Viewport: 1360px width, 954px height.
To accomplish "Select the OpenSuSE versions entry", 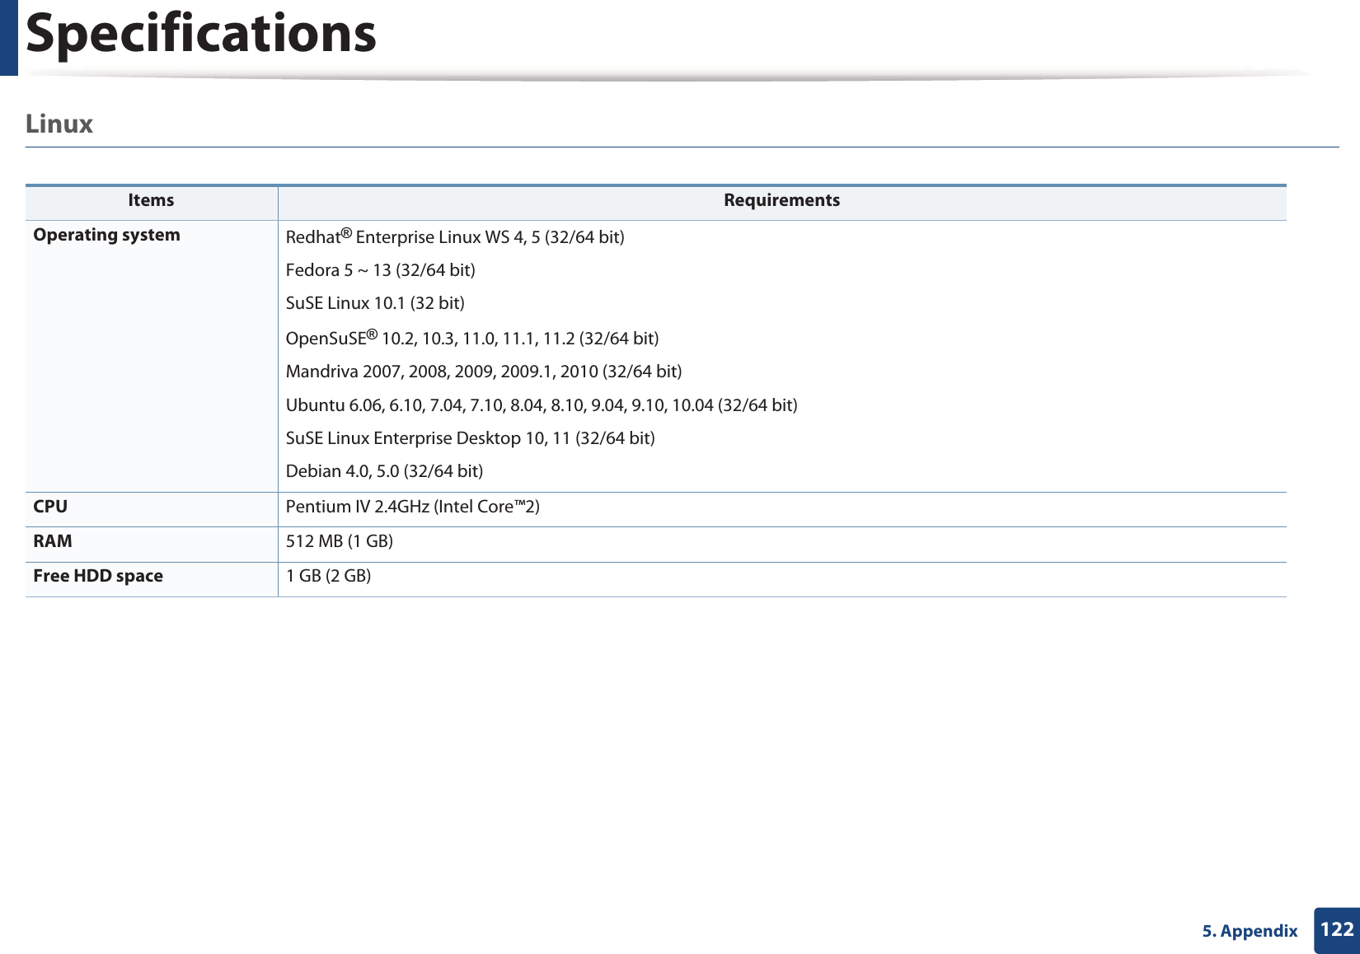I will click(x=472, y=337).
